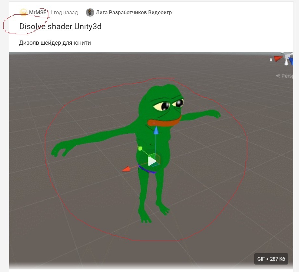Click the red X axis cone on scene gizmo
The image size is (299, 272).
(x=278, y=59)
